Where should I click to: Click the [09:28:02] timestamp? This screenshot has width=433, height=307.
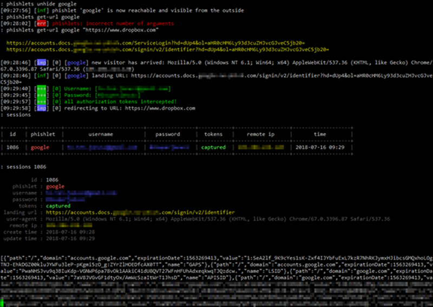coord(16,23)
